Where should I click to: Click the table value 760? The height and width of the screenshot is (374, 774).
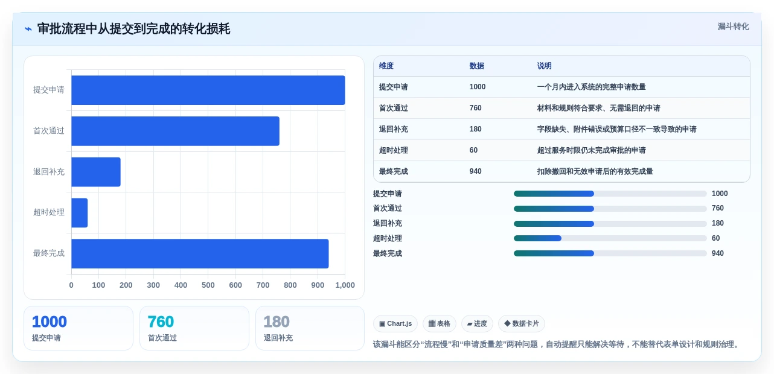(476, 108)
